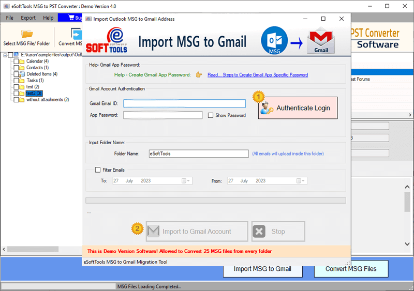The width and height of the screenshot is (414, 291).
Task: Enable the Filter Emails checkbox
Action: (98, 170)
